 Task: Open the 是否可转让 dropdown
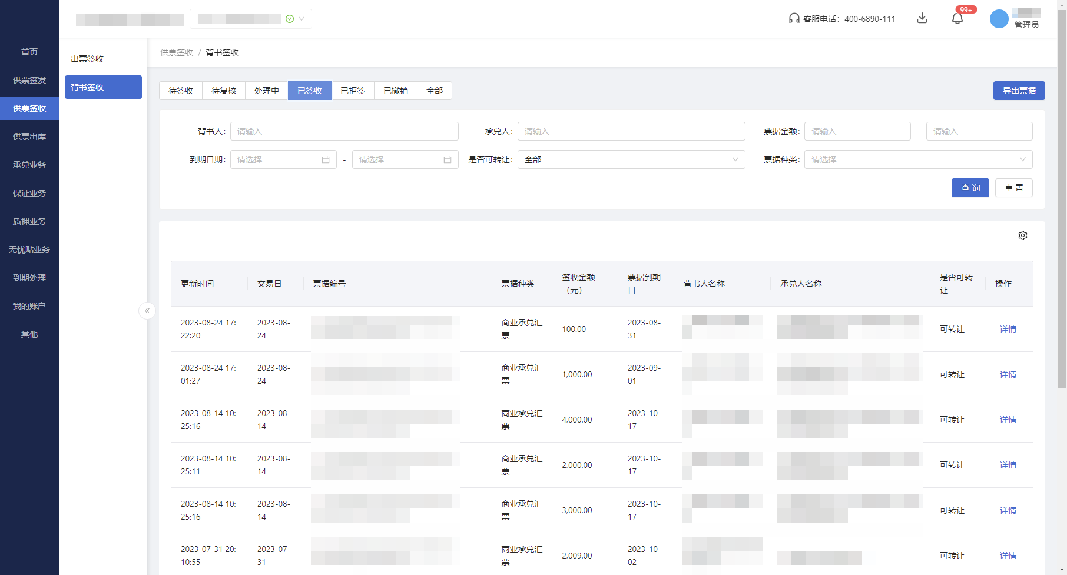[631, 159]
